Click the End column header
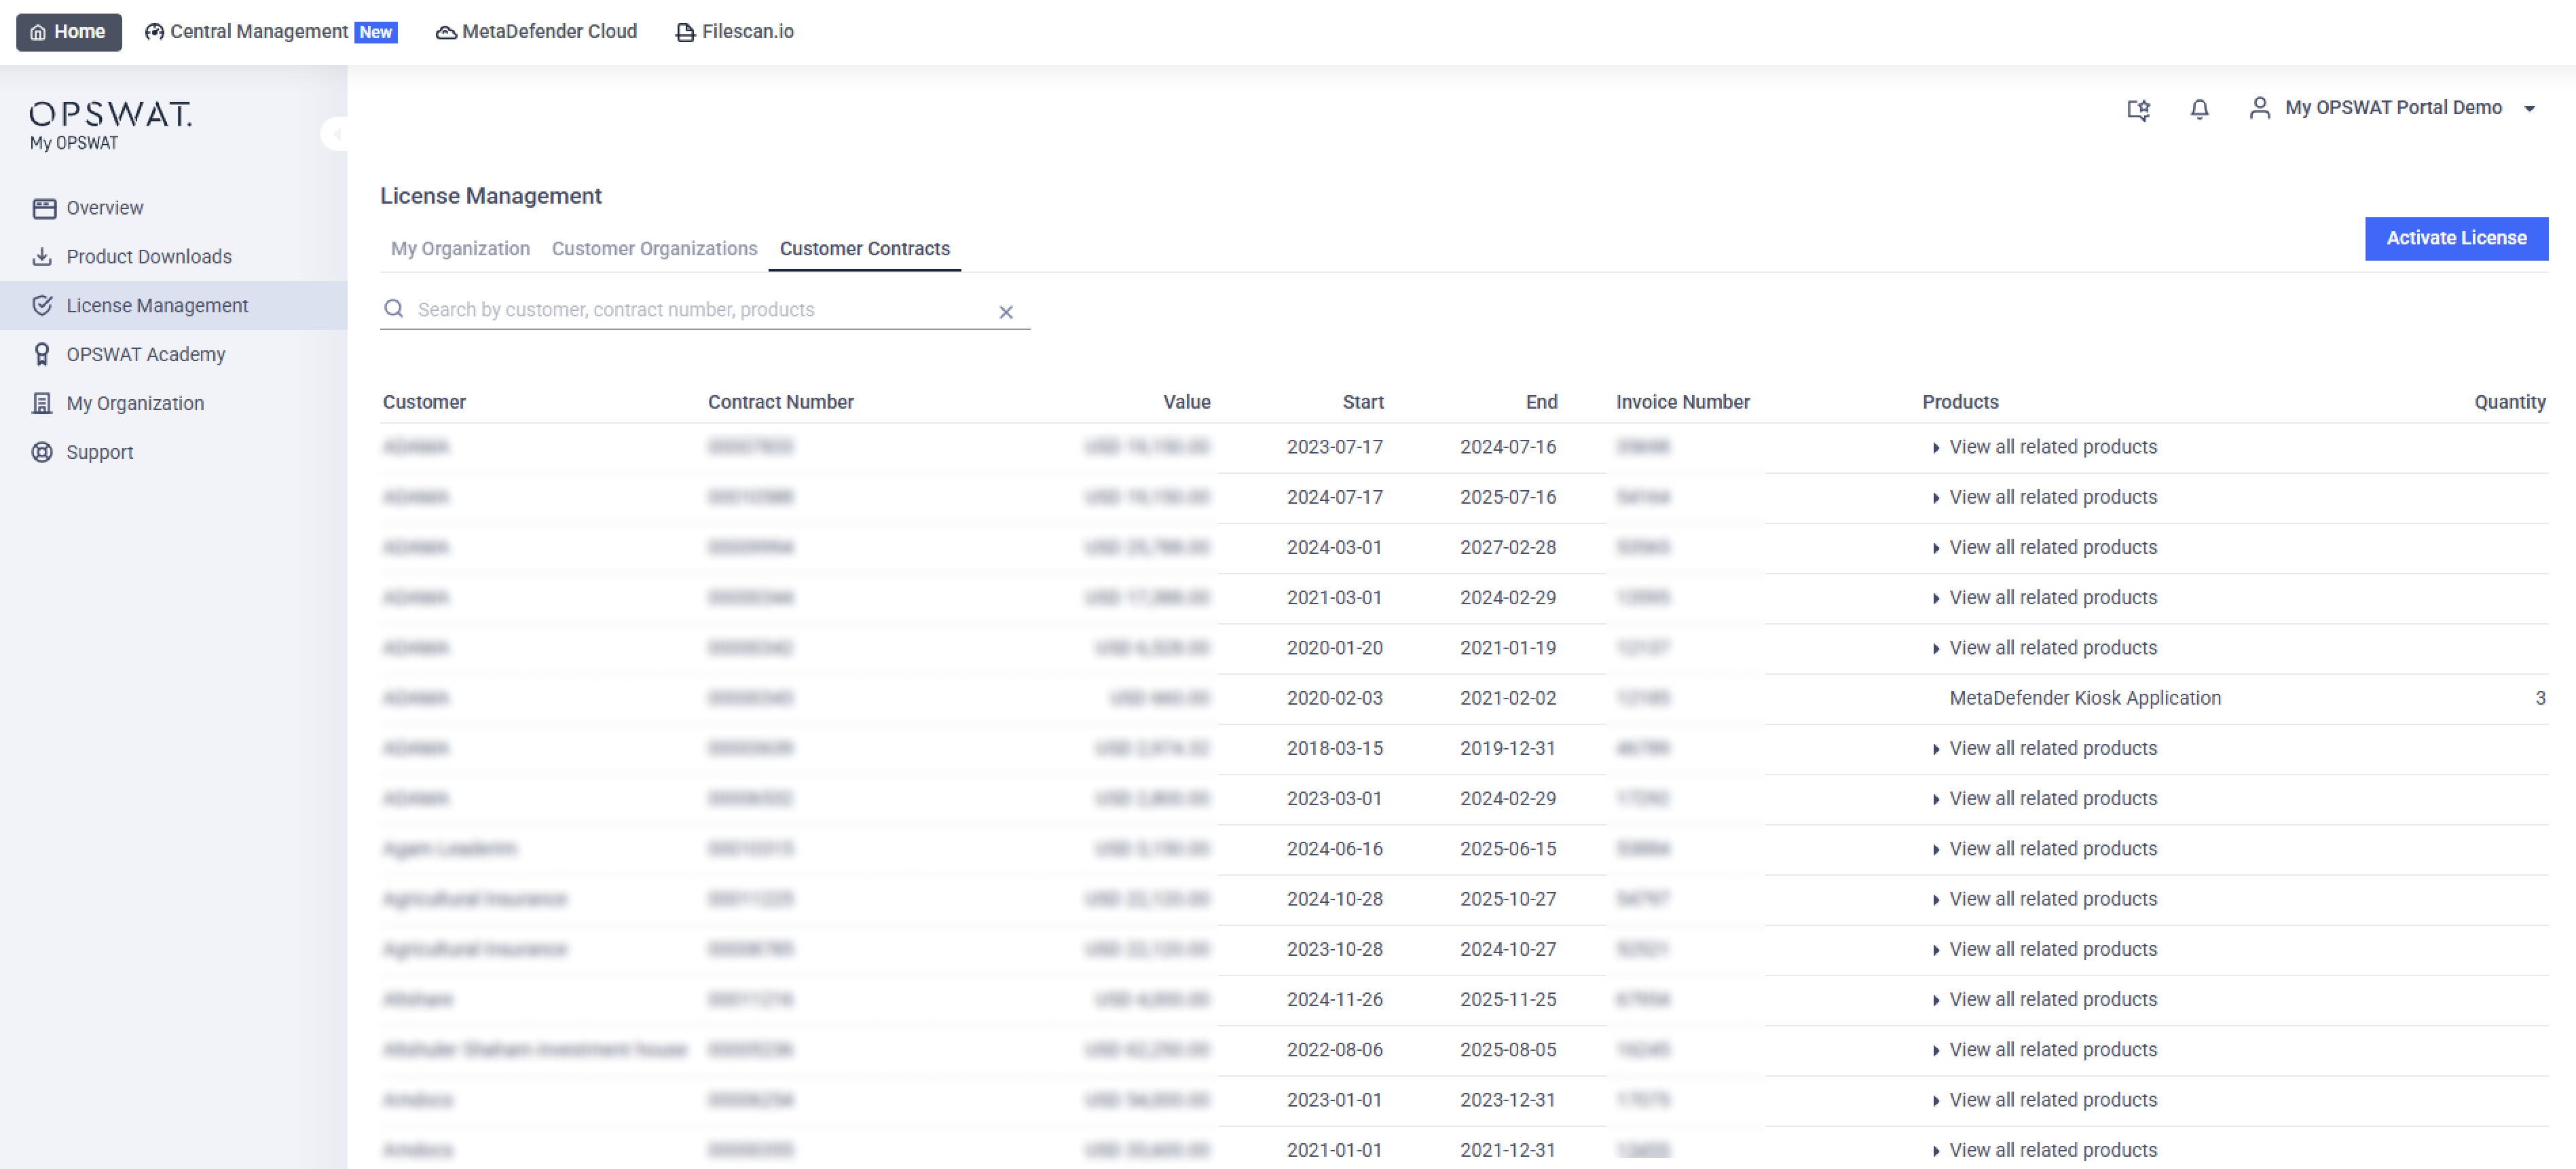 pos(1541,403)
